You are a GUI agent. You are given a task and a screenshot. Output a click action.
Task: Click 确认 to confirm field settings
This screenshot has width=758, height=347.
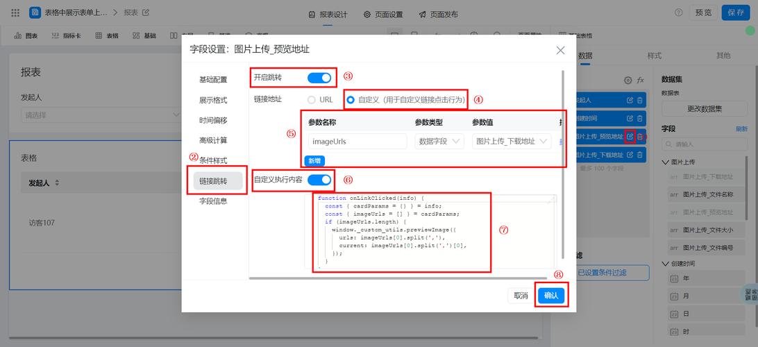point(551,296)
